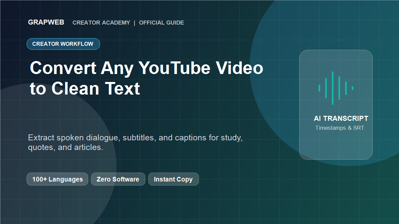Click the "AI TRANSCRIPT" card title

pyautogui.click(x=341, y=118)
